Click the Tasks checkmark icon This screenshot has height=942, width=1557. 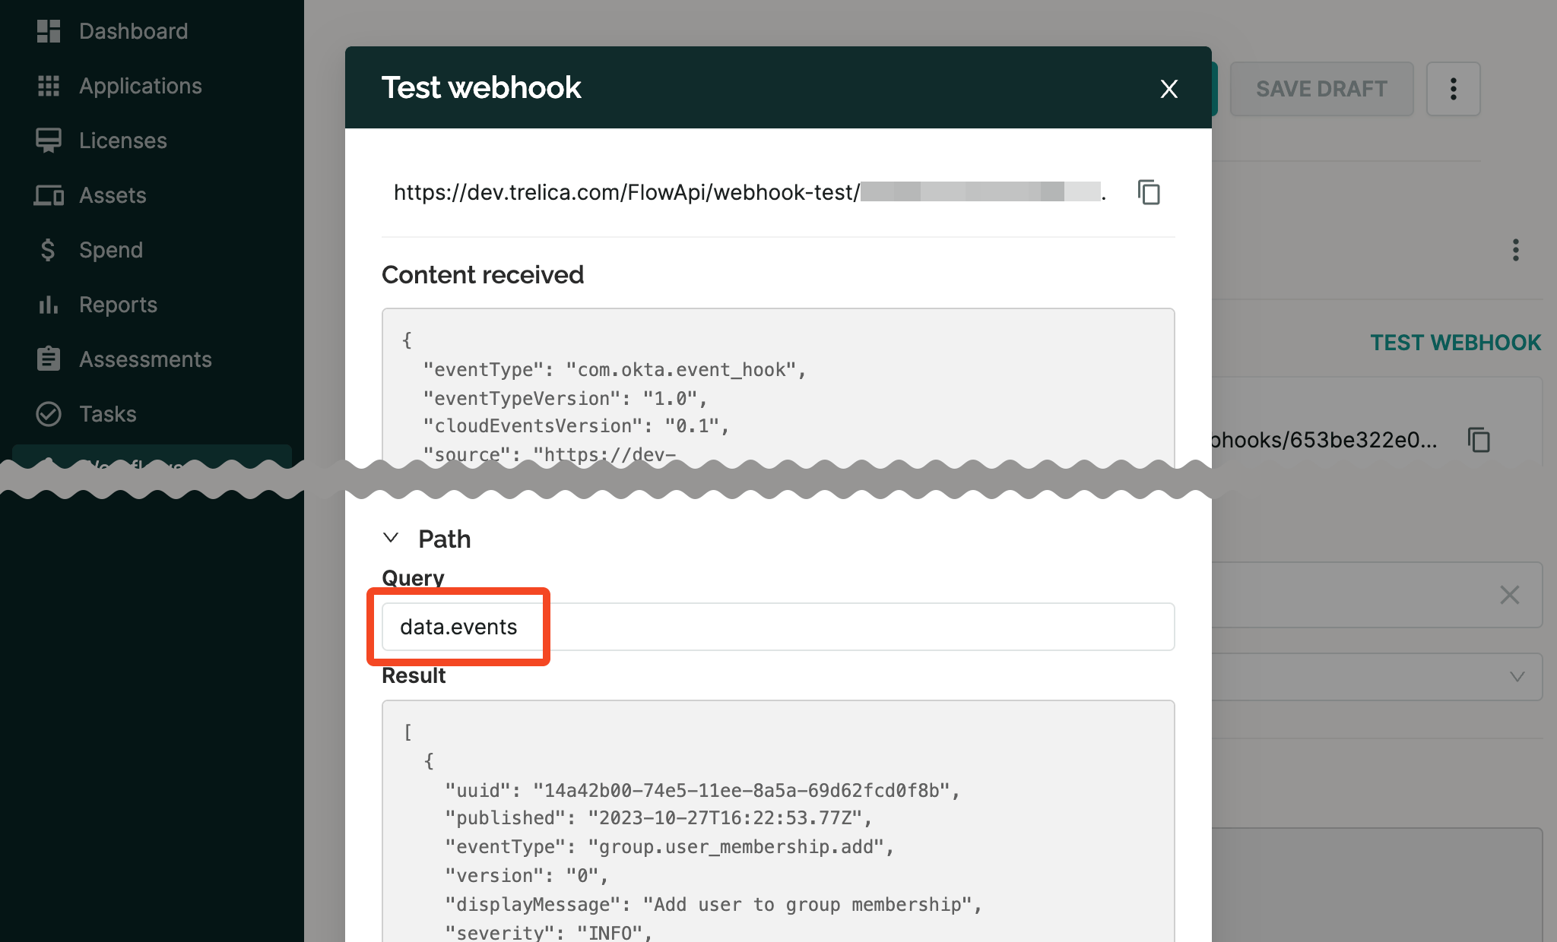click(49, 414)
